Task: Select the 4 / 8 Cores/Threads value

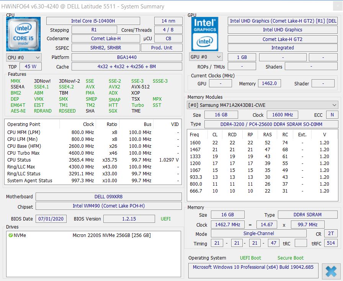Action: (x=168, y=30)
